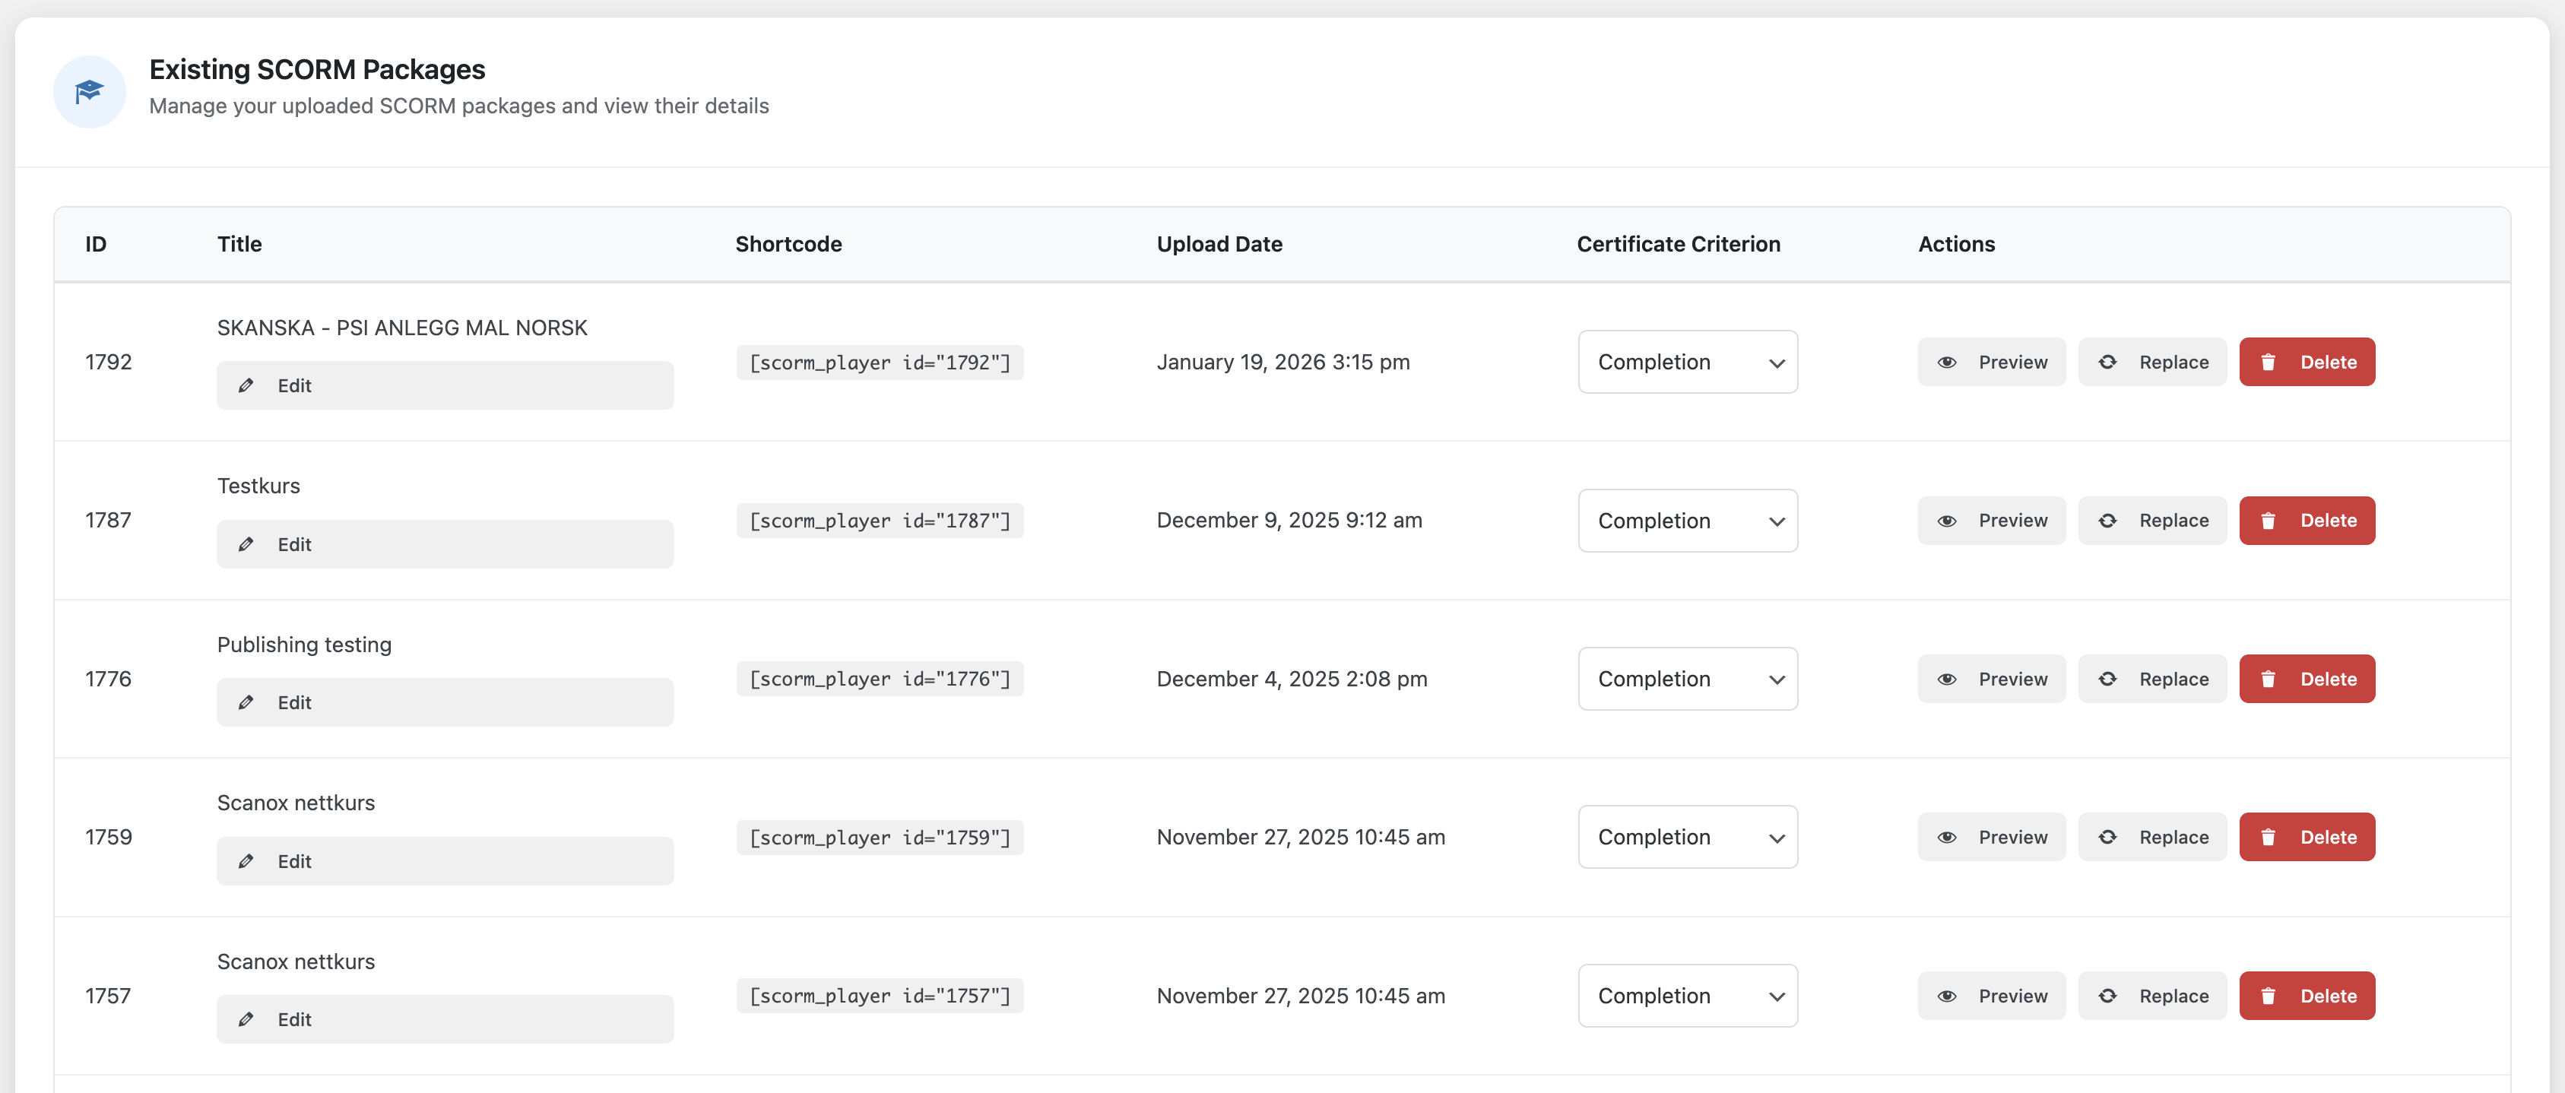Screen dimensions: 2565x1093
Task: Open the Completion dropdown for Publishing testing
Action: [x=1687, y=678]
